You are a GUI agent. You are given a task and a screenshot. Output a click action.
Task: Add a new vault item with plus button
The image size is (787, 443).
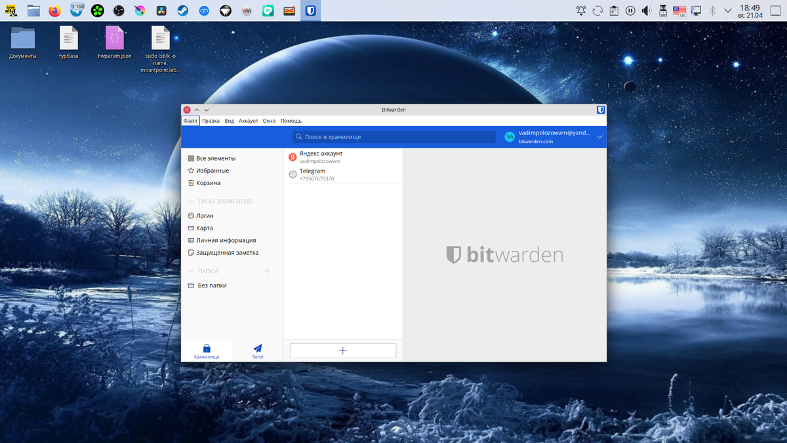(x=342, y=350)
